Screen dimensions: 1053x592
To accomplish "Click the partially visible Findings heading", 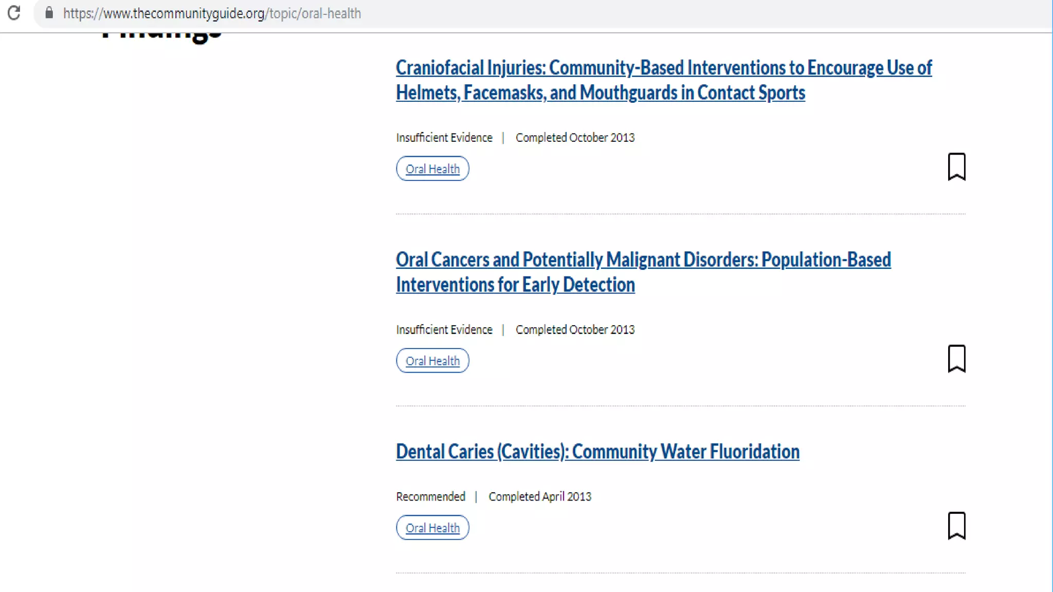I will [x=162, y=35].
